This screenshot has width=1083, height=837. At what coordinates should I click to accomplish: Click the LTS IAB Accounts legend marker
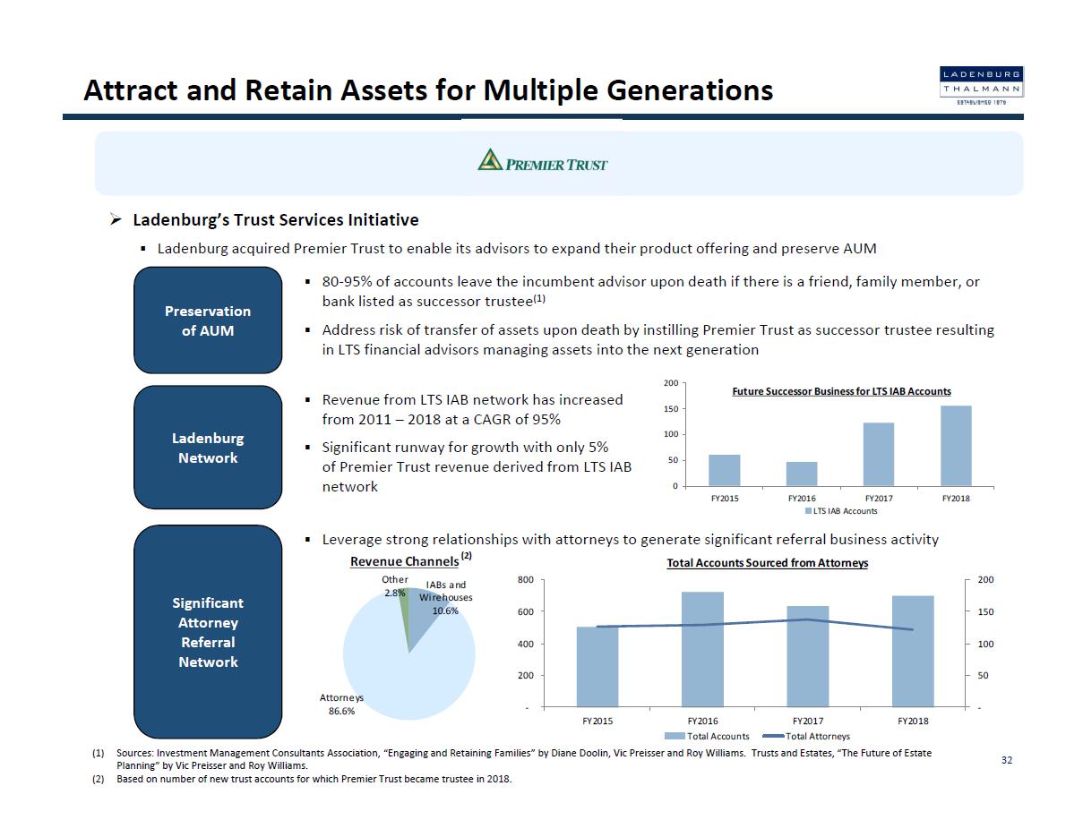pos(809,511)
